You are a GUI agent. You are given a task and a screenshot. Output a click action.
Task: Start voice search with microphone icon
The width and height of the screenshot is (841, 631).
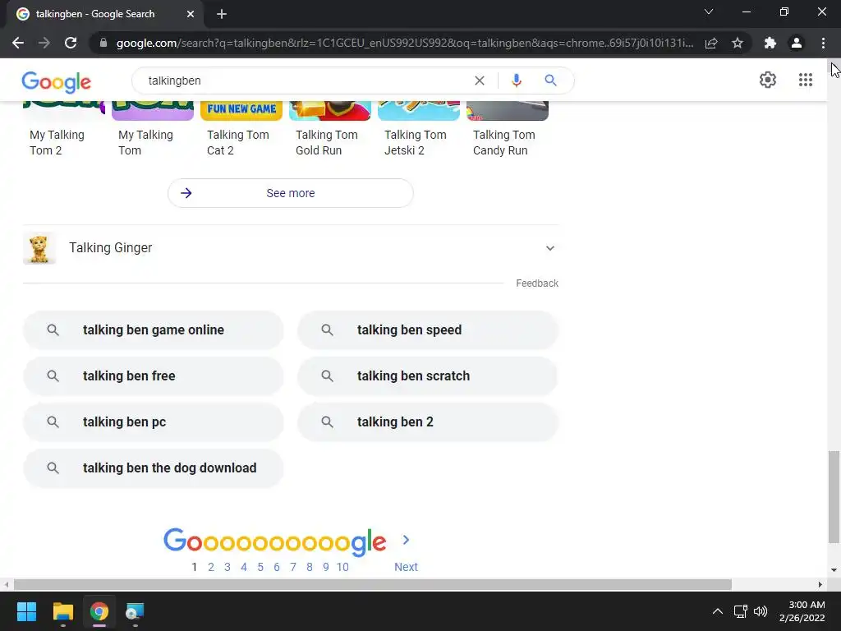point(516,81)
